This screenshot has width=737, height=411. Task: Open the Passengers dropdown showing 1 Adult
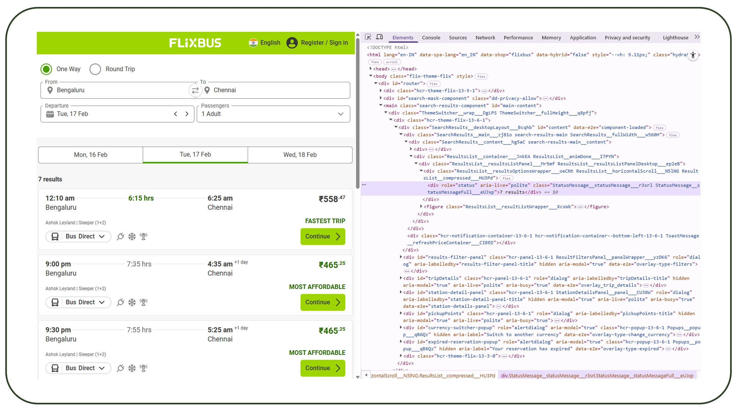340,114
